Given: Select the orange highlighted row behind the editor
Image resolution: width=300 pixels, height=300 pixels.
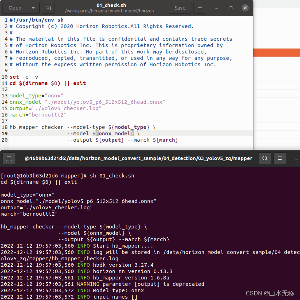Looking at the screenshot, I should [277, 53].
